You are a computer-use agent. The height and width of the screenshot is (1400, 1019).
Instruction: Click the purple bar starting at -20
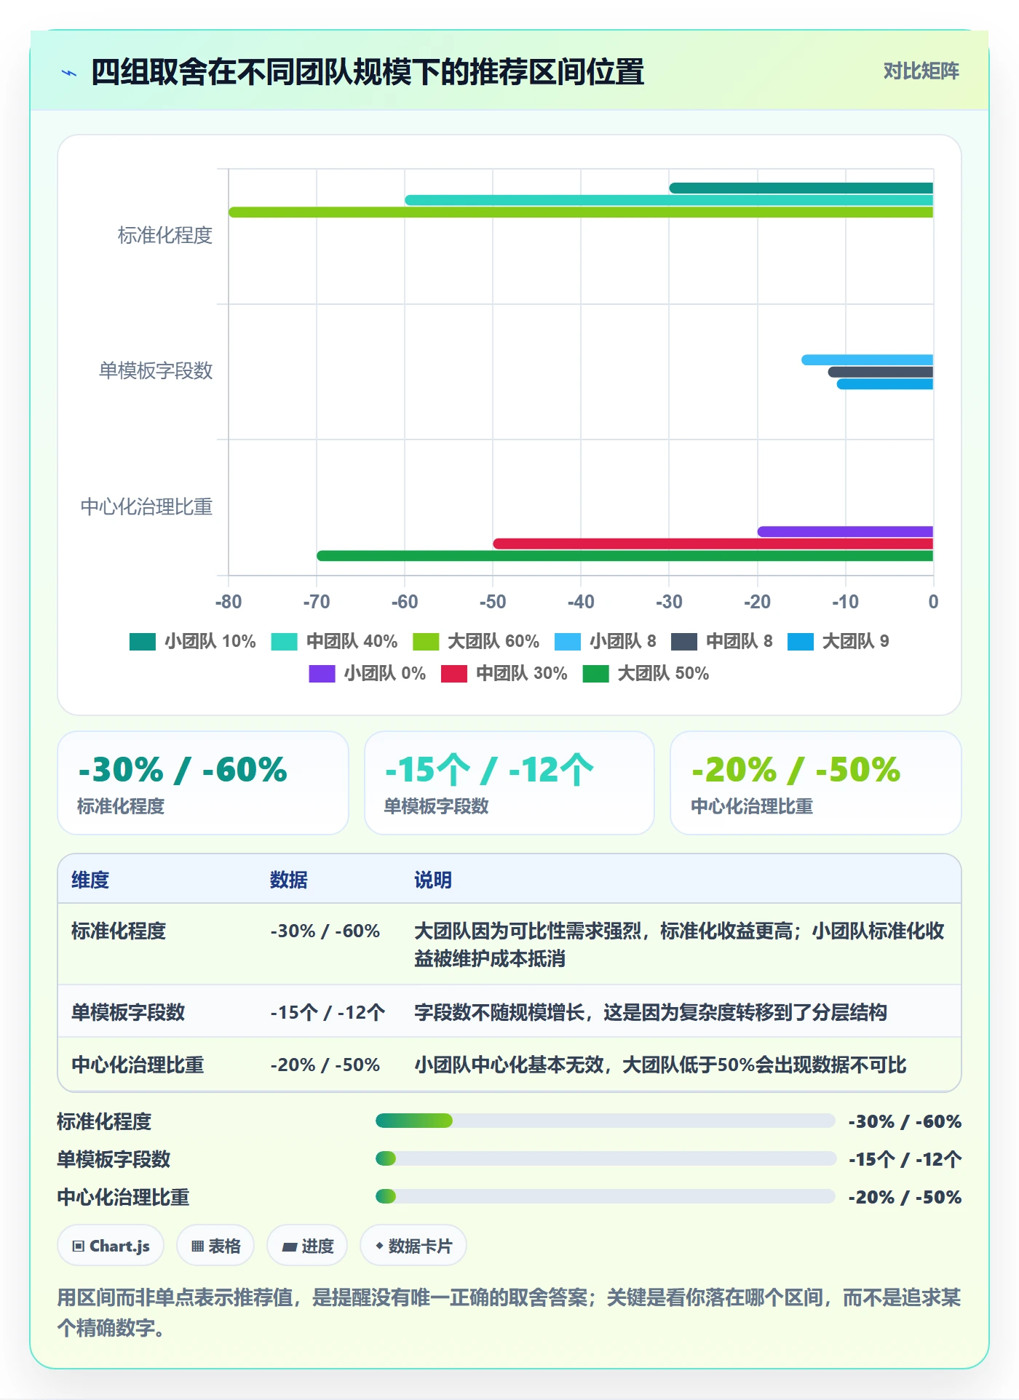[845, 532]
